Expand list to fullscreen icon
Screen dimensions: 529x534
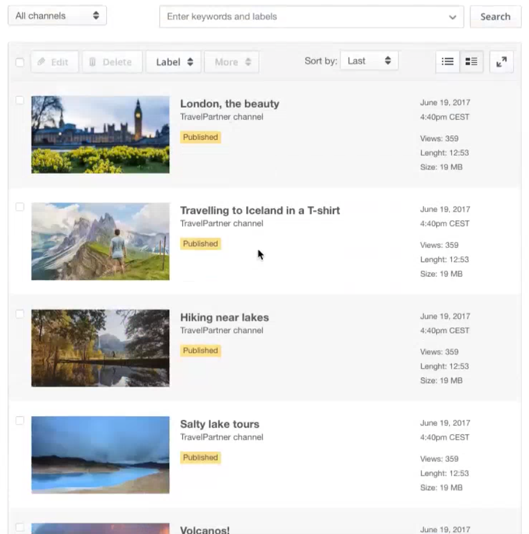[502, 62]
